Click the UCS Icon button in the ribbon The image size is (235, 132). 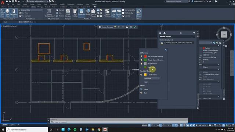(x=3, y=13)
